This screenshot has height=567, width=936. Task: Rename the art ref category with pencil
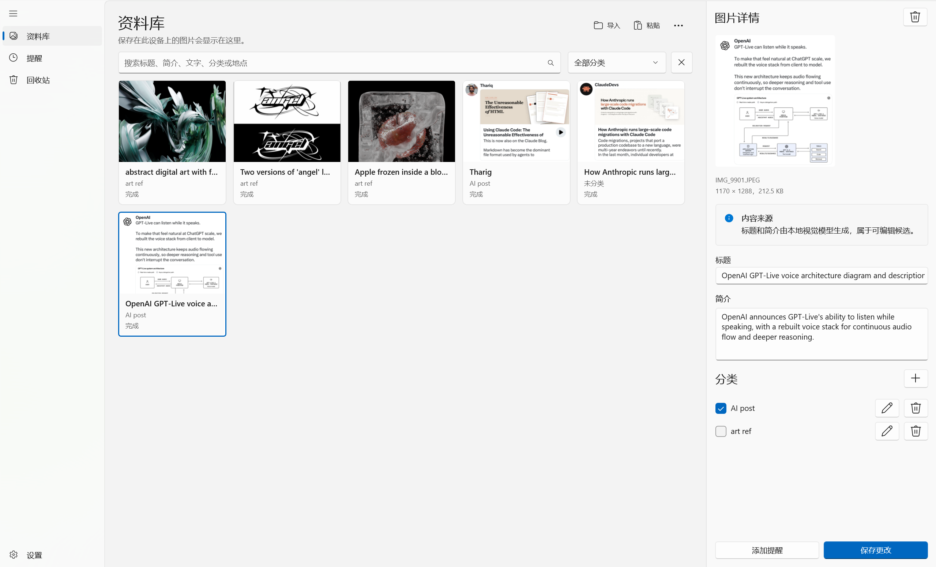(x=887, y=431)
